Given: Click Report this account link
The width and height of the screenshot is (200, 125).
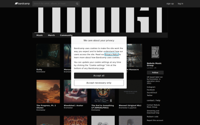Looking at the screenshot, I should 155,120.
